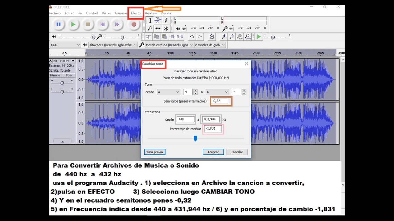Open the 'a' target pitch note dropdown
394x221 pixels.
[x=217, y=92]
